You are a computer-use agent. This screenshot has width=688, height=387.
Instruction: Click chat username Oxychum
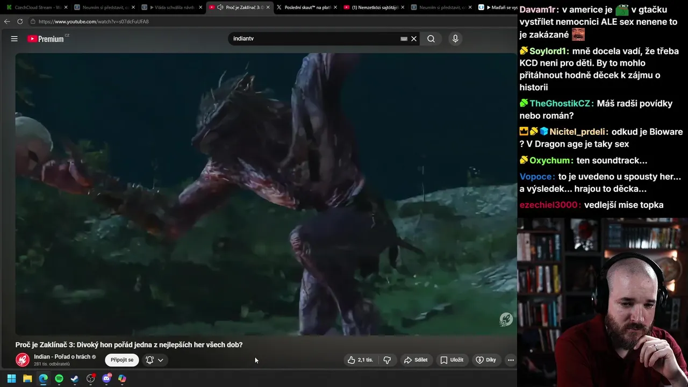[551, 160]
